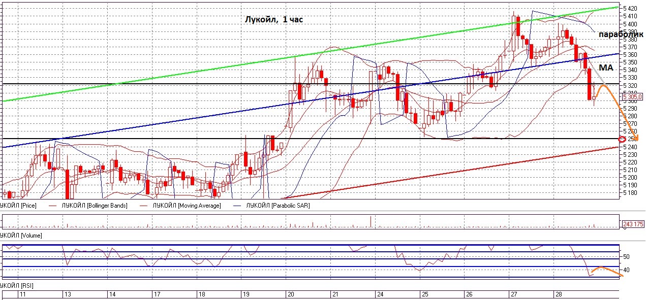
Task: Click price axis label 5 200
Action: point(630,177)
